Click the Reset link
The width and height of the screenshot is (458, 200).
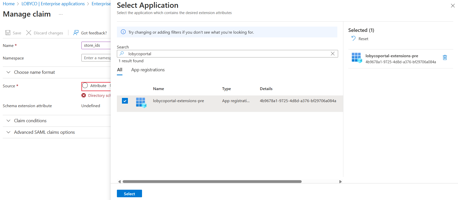(x=363, y=39)
